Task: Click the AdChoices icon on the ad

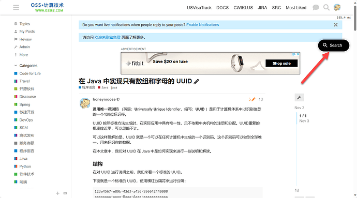Action: tap(294, 54)
